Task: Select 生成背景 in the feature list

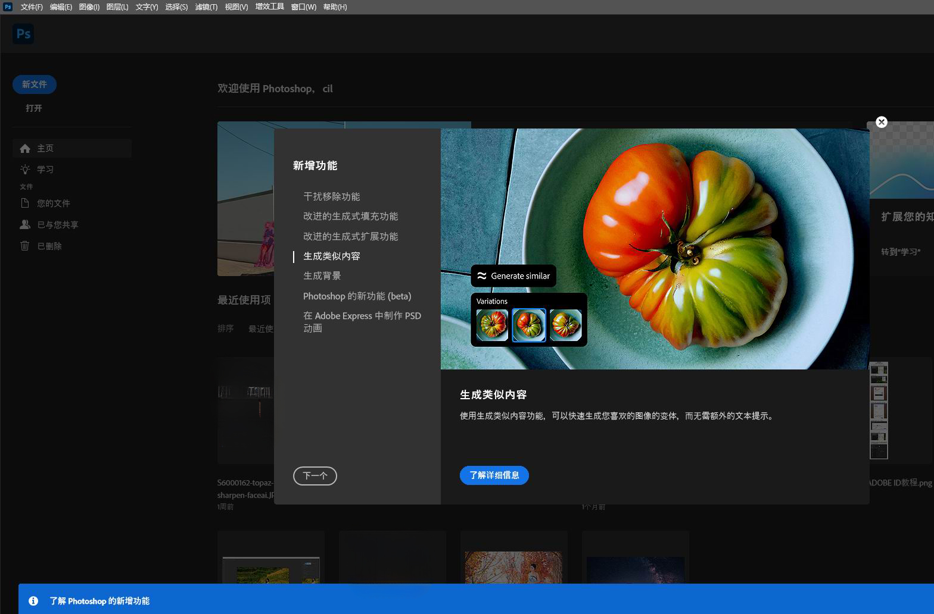Action: (x=322, y=276)
